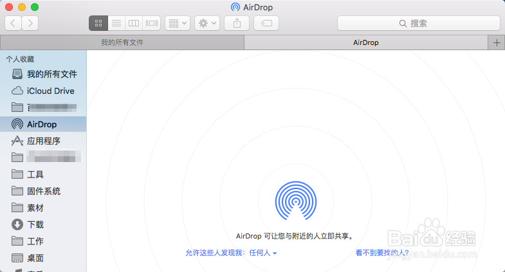Click the large blue AirDrop icon
Viewport: 505px width, 272px height.
296,201
